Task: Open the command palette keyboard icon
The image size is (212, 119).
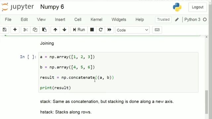Action: tap(157, 30)
